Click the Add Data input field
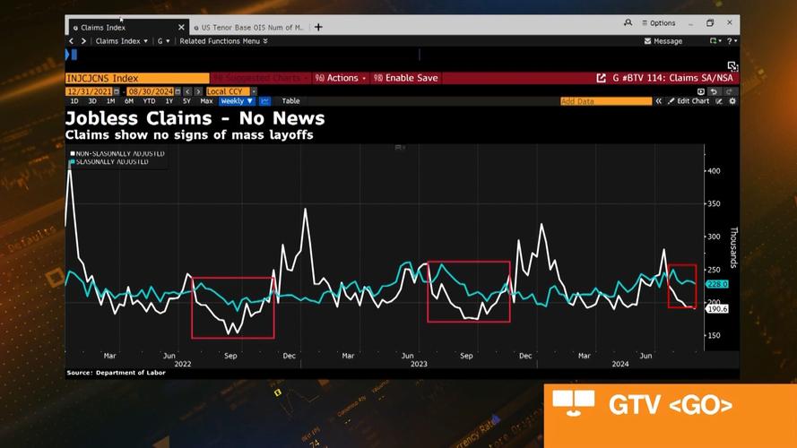 pyautogui.click(x=606, y=101)
